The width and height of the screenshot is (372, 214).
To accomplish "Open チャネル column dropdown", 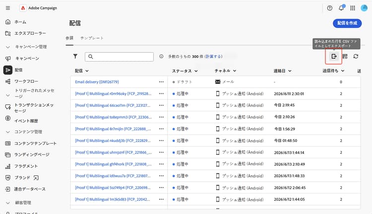I will tap(235, 71).
